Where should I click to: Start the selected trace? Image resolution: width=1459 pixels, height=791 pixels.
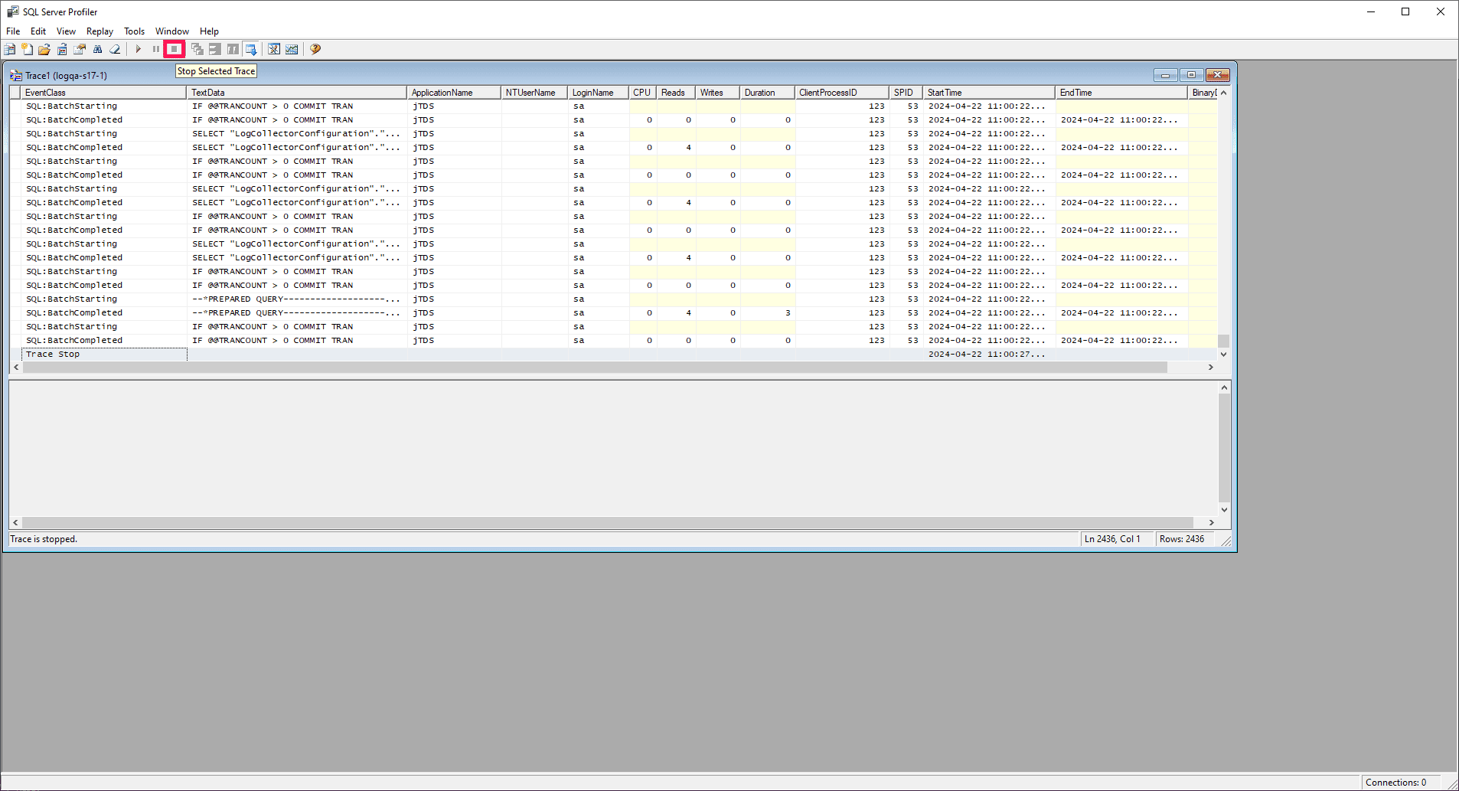[138, 49]
